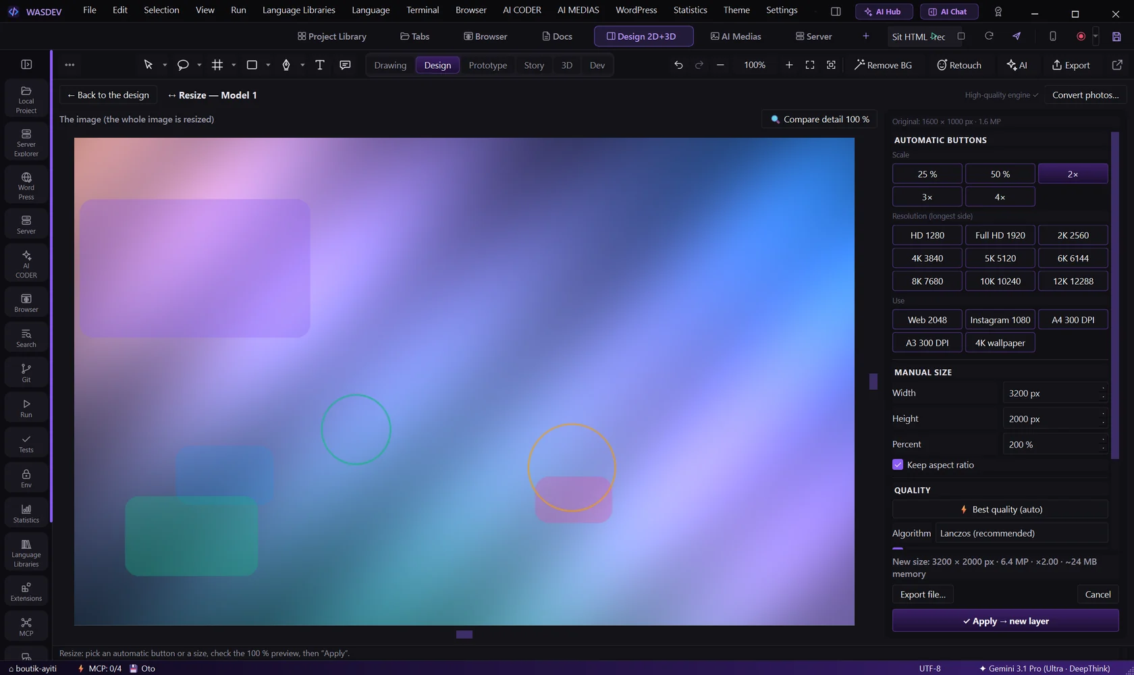1134x675 pixels.
Task: Click MCP: 0/4 status bar entry
Action: (100, 668)
